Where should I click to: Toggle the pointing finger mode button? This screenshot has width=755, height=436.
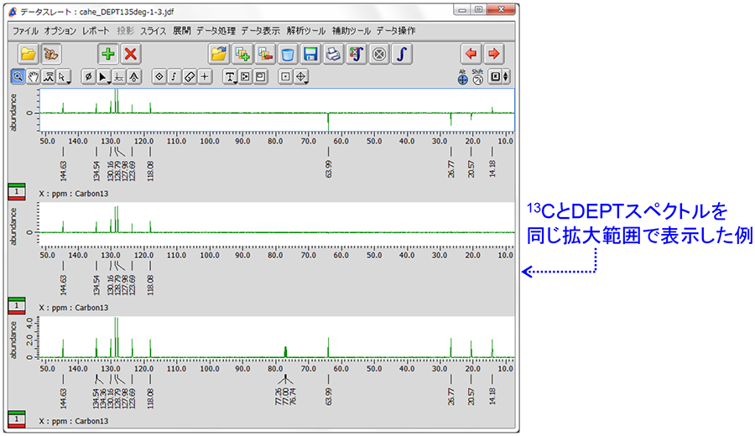click(52, 54)
